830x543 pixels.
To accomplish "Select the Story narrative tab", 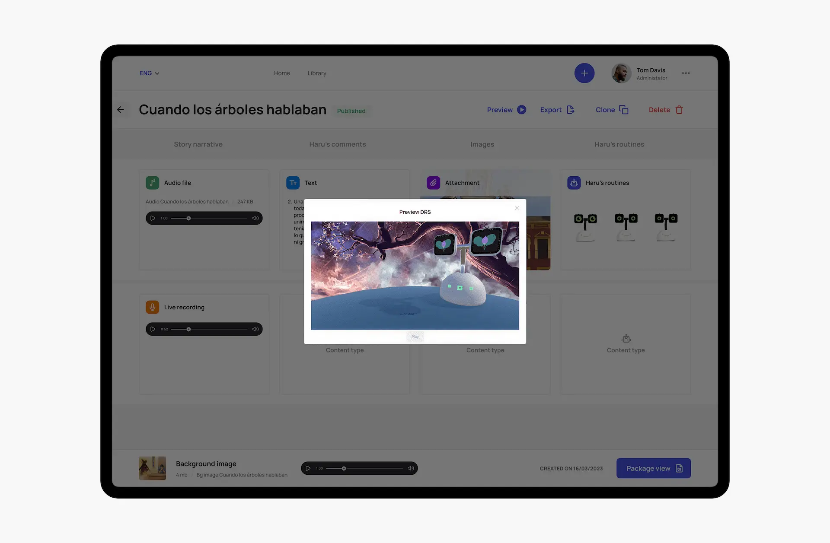I will coord(198,144).
